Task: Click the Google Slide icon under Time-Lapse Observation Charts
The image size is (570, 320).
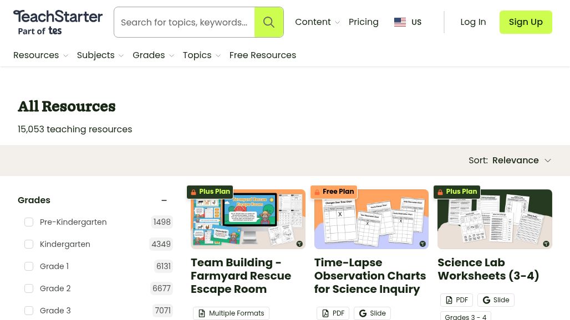Action: 363,313
